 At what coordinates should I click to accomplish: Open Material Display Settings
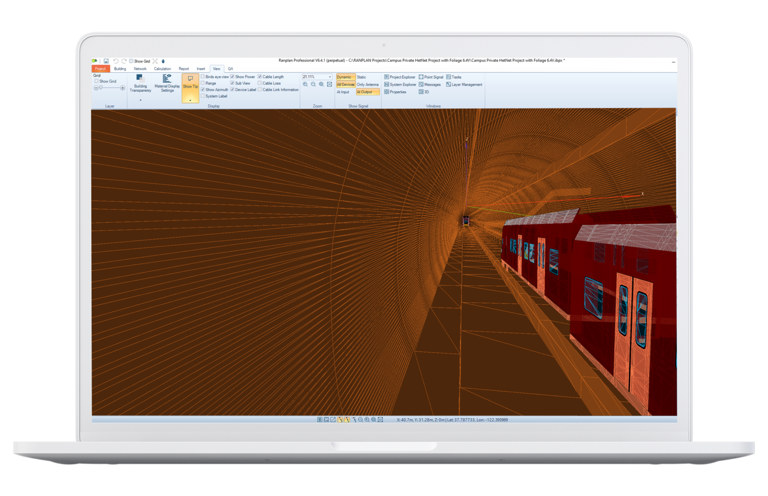pyautogui.click(x=167, y=83)
